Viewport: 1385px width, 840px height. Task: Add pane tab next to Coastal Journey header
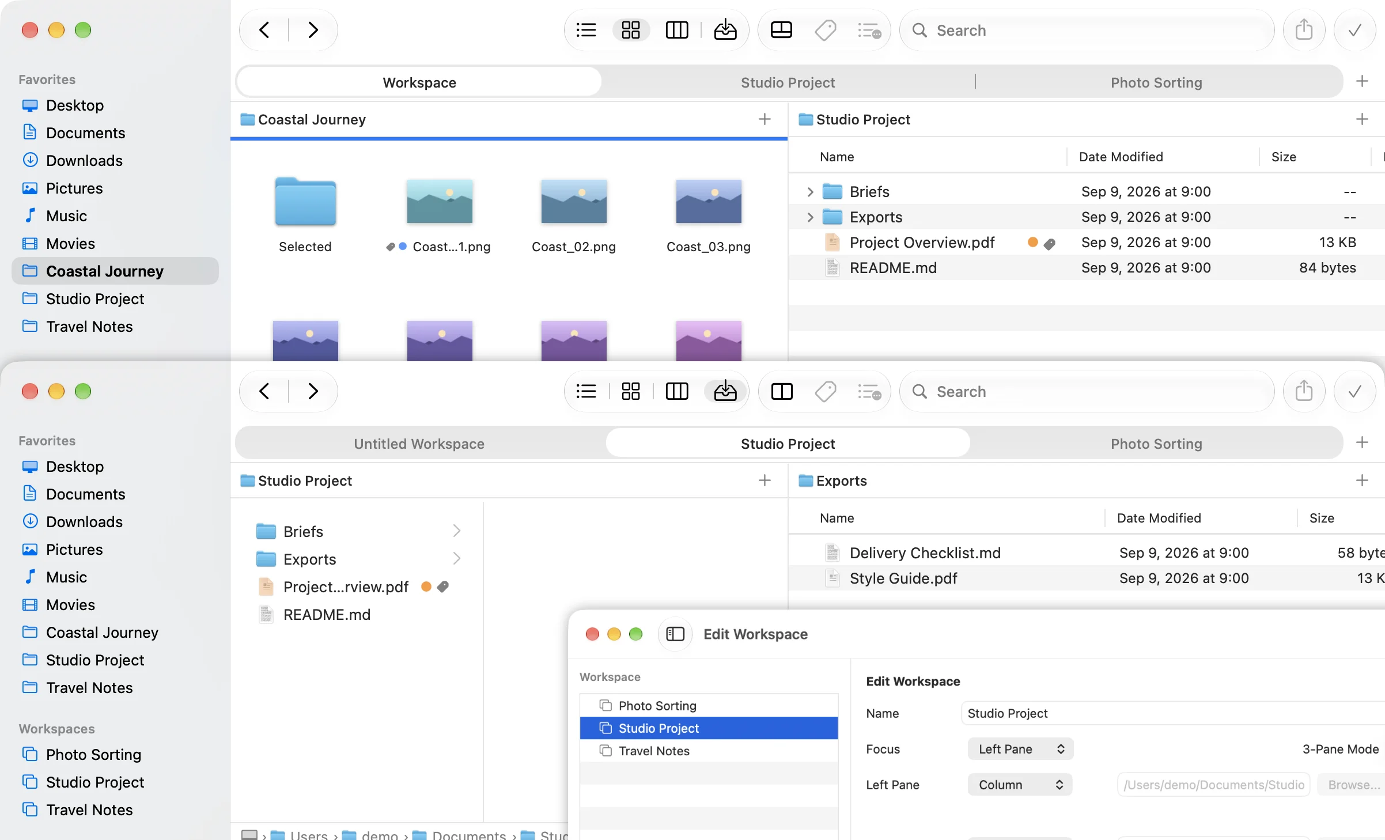(765, 119)
